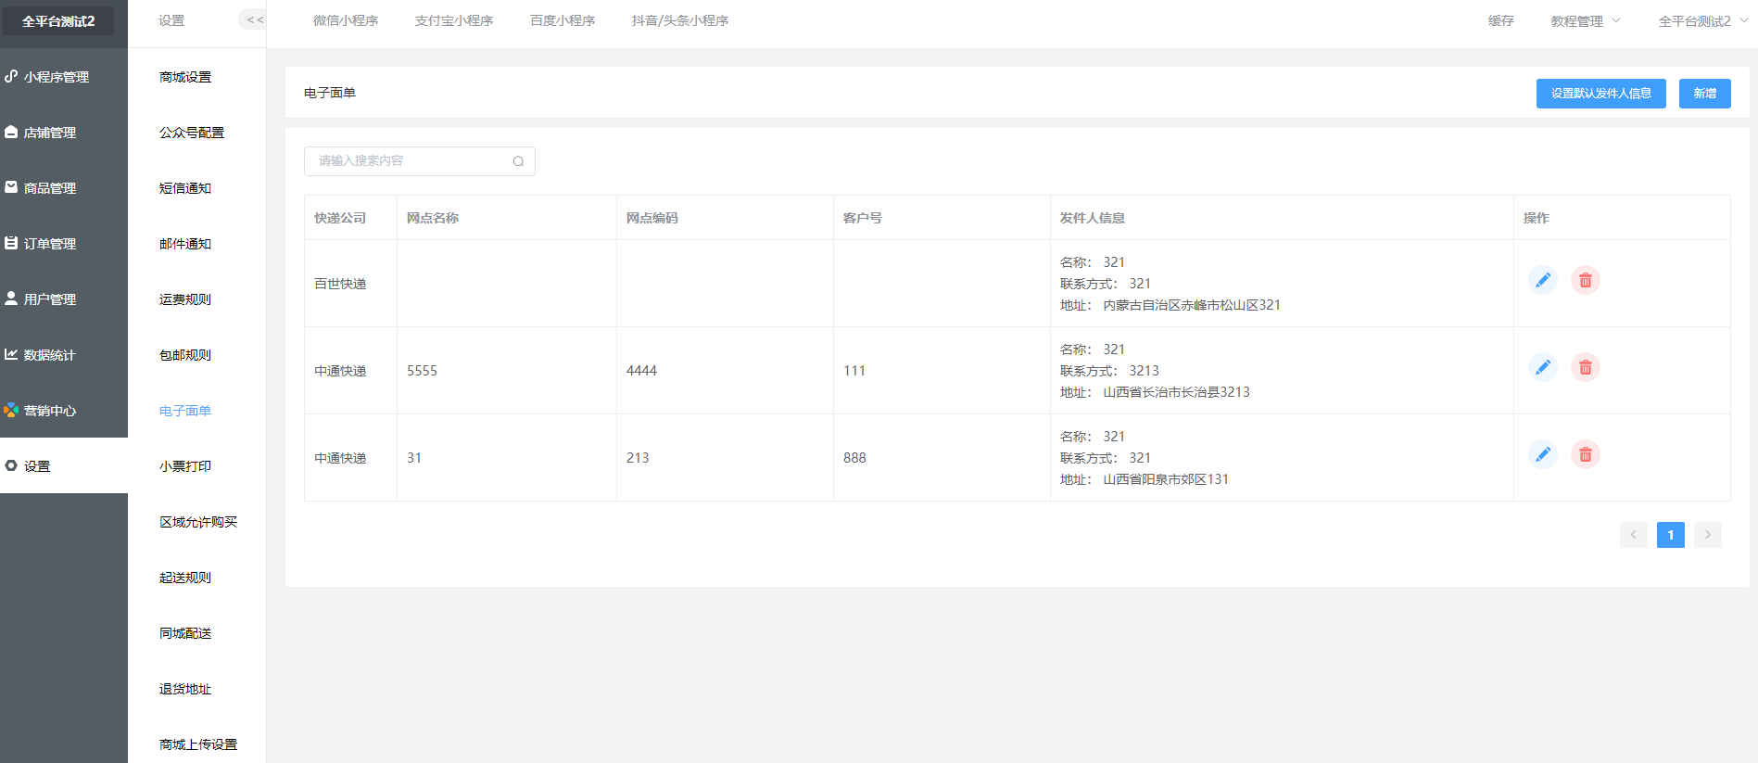Click delete trash icon for 百世快递 row
Viewport: 1758px width, 763px height.
[x=1585, y=280]
